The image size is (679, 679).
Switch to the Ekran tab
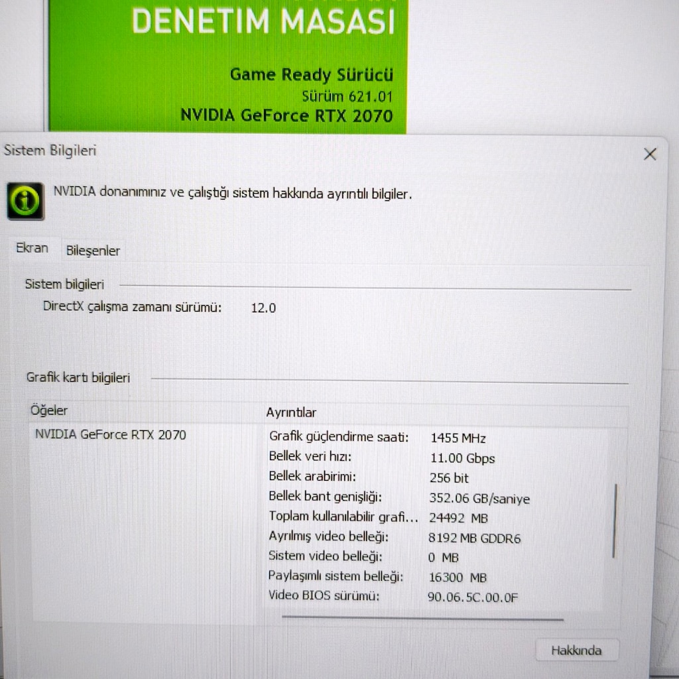[x=32, y=248]
